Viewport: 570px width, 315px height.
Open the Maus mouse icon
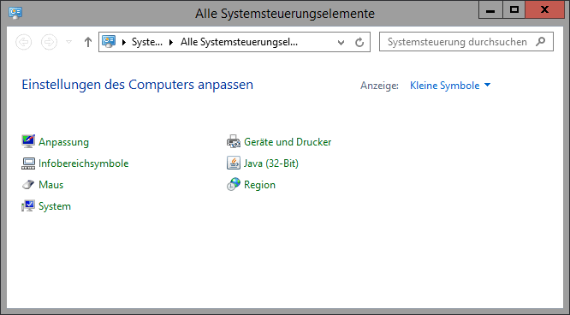[28, 184]
